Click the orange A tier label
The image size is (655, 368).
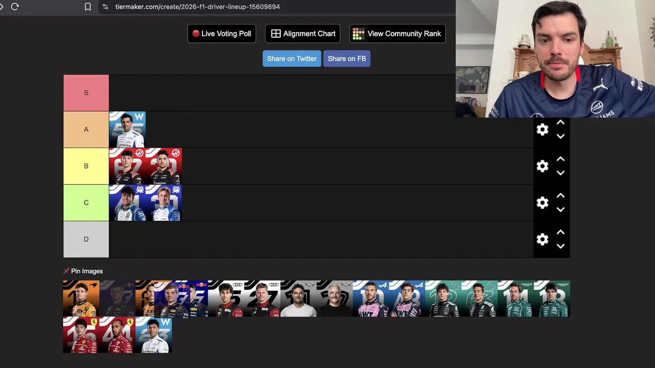(x=86, y=130)
